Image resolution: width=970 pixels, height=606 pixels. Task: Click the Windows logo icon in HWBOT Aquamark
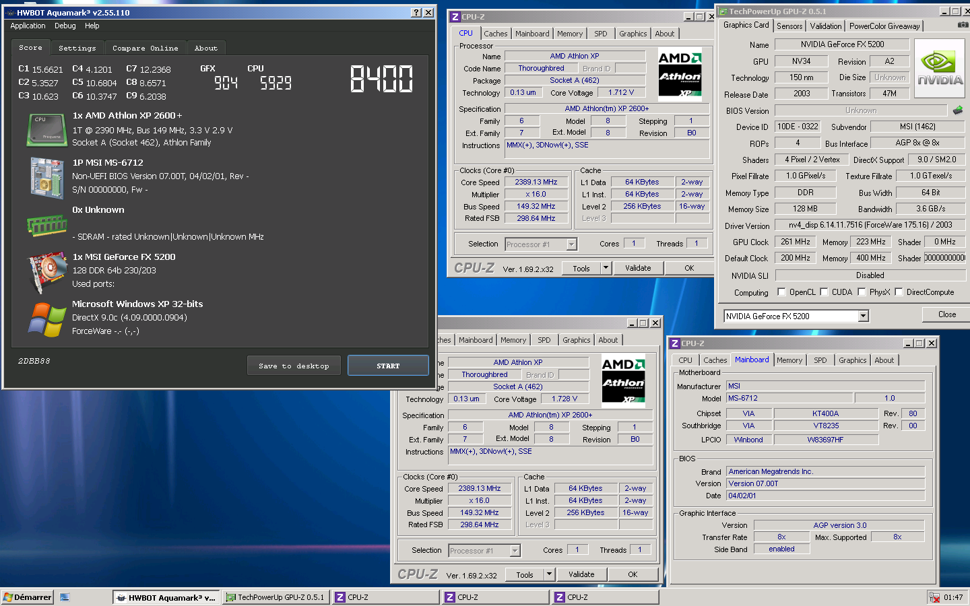coord(46,319)
